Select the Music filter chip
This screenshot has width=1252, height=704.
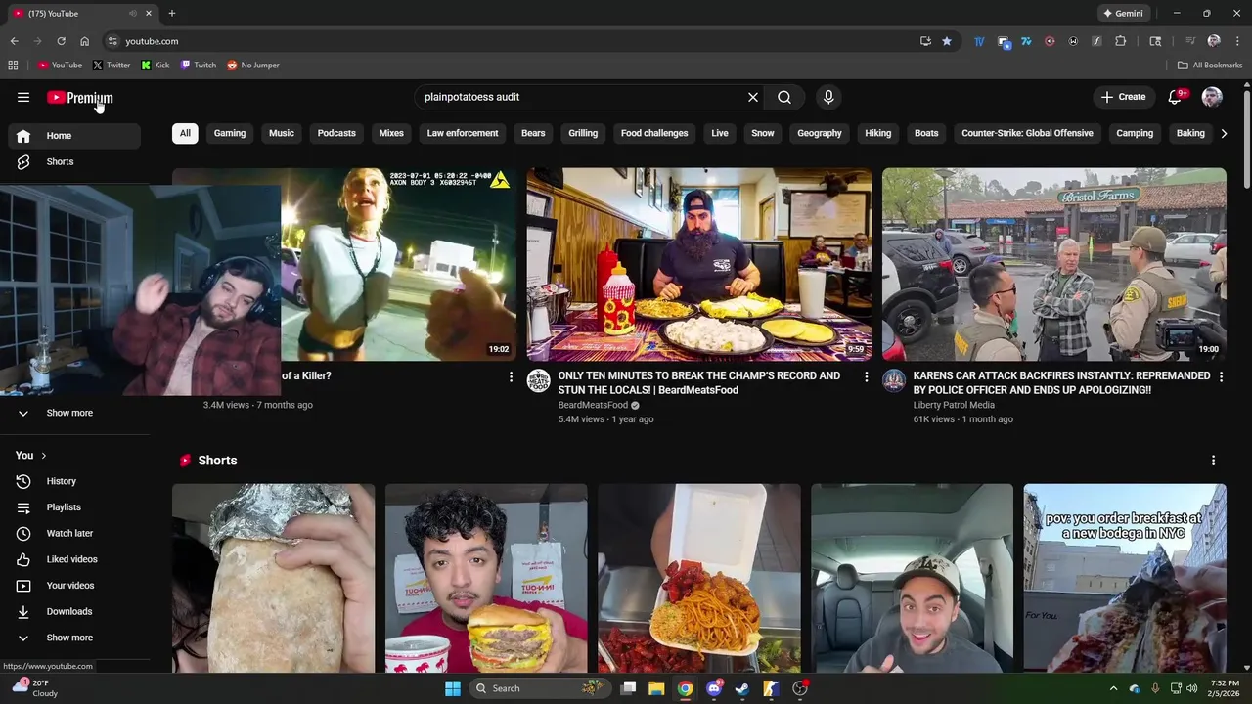(282, 133)
